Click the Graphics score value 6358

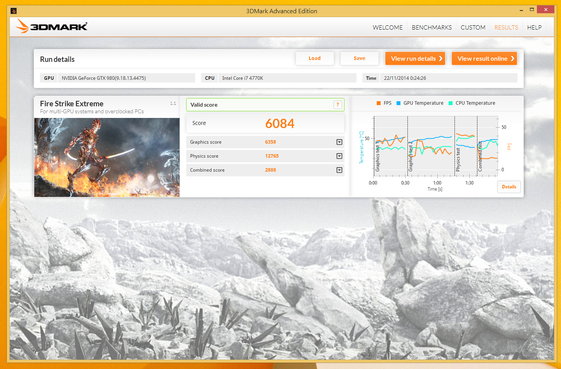click(x=271, y=142)
